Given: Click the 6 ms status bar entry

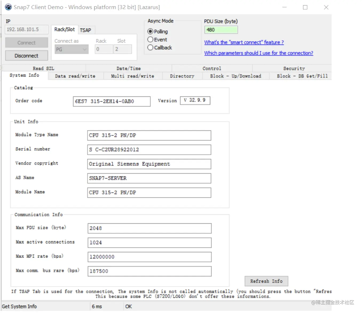Looking at the screenshot, I should click(97, 307).
